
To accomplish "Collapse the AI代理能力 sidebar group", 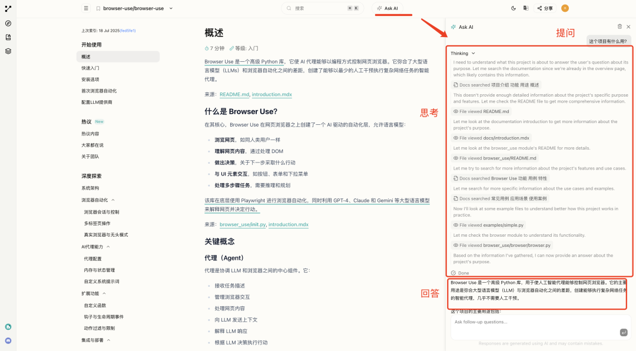I will tap(108, 247).
